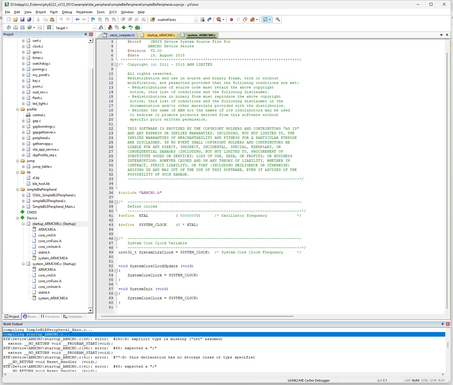Open the Flash menu
This screenshot has height=385, width=453.
click(54, 12)
